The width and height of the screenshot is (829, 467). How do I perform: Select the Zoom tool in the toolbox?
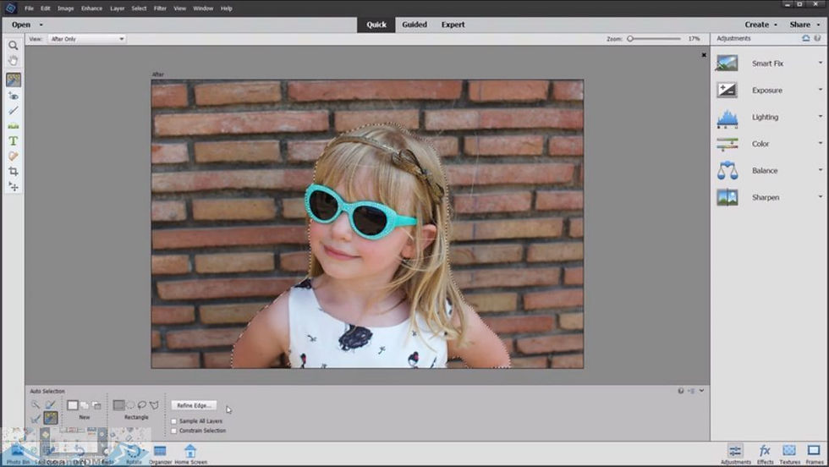pos(14,46)
